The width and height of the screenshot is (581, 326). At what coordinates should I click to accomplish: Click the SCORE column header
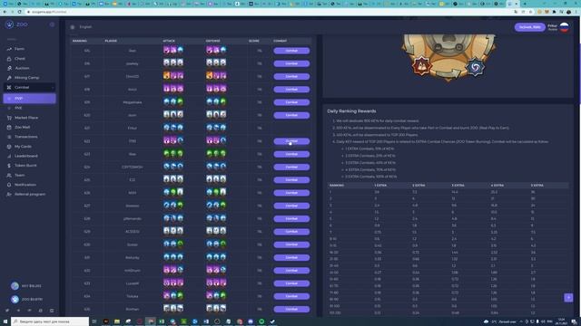click(254, 41)
